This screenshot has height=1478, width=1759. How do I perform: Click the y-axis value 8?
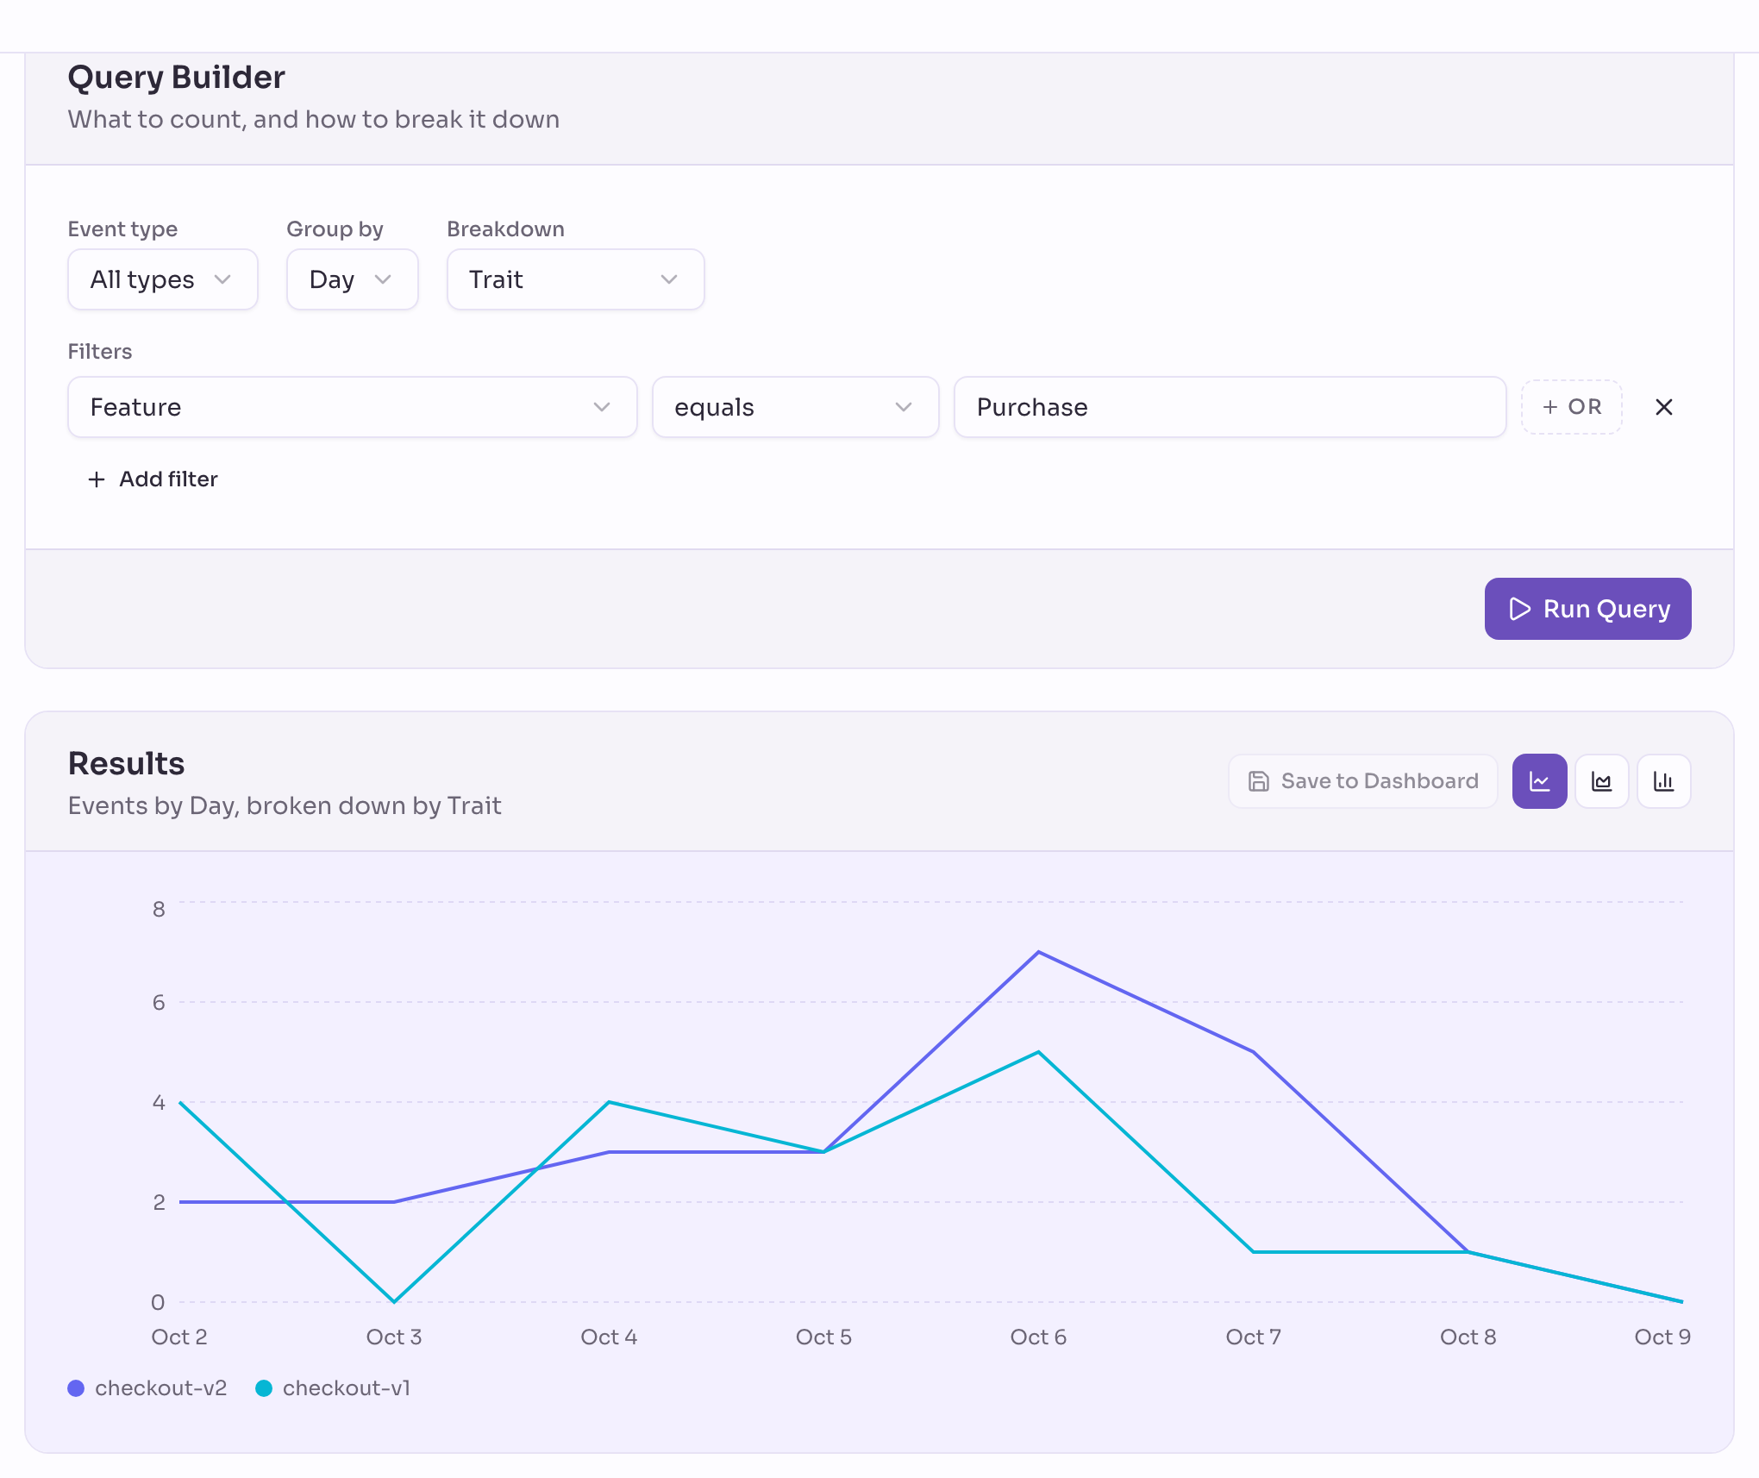tap(159, 909)
